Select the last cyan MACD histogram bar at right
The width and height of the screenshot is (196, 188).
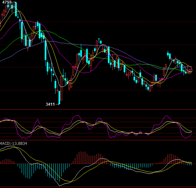[191, 165]
